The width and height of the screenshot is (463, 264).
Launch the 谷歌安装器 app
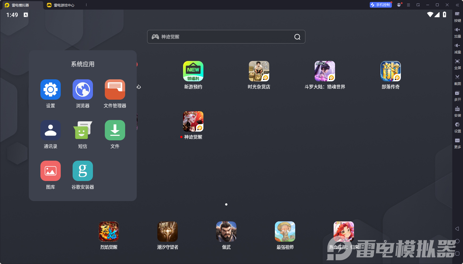point(83,171)
